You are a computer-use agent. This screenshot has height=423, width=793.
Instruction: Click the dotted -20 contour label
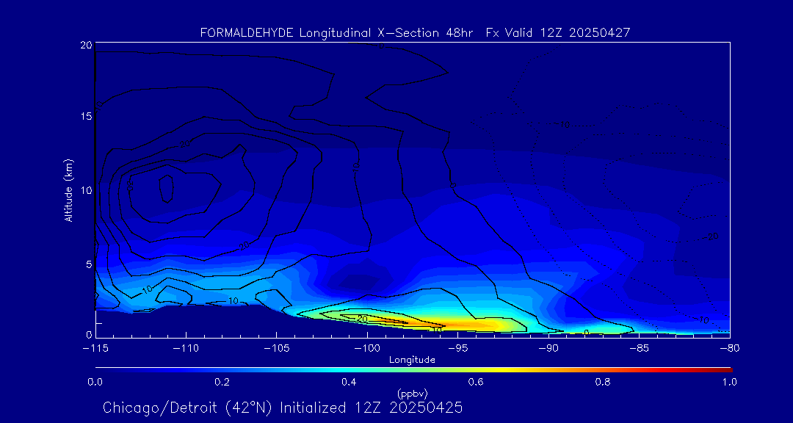point(712,236)
